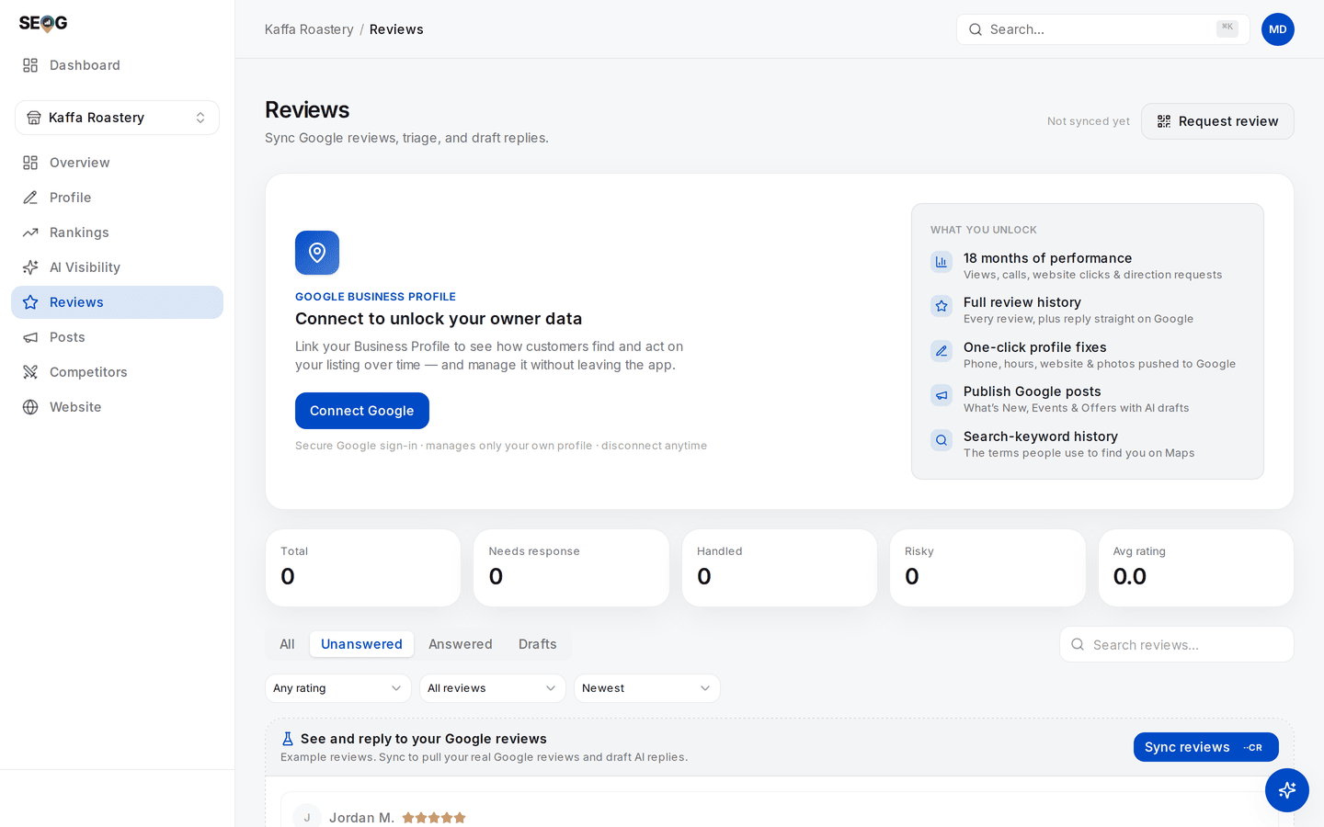Switch to the All reviews tab
Image resolution: width=1324 pixels, height=827 pixels.
pyautogui.click(x=287, y=644)
